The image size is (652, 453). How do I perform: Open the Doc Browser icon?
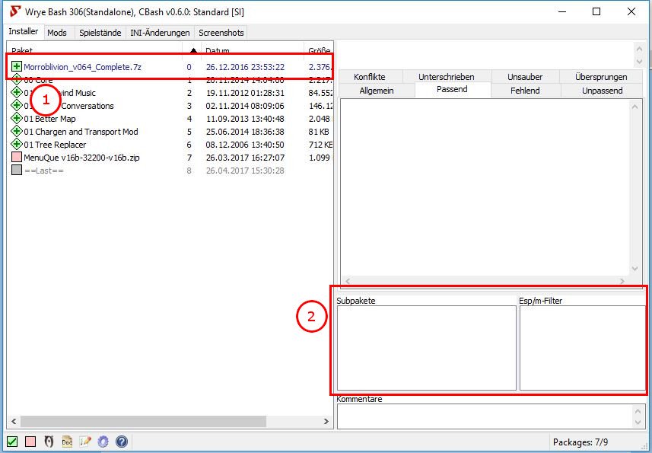67,442
